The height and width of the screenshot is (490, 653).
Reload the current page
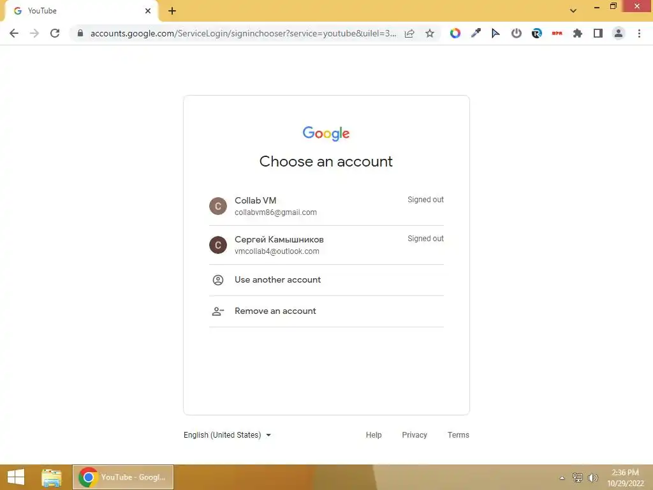(x=55, y=33)
